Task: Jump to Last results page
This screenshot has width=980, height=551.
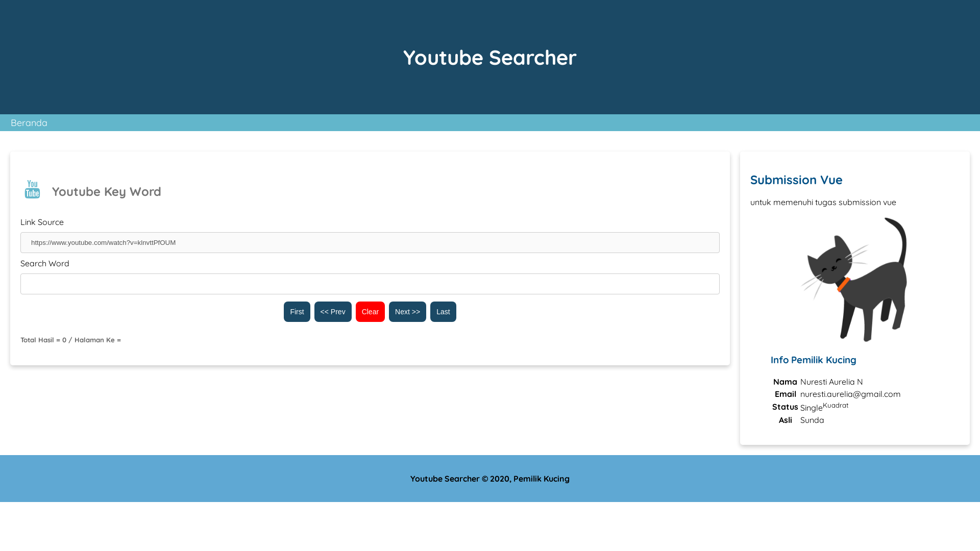Action: pyautogui.click(x=443, y=312)
